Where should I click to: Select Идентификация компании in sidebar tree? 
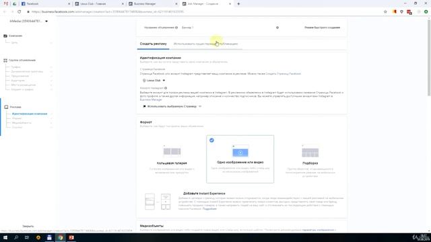point(30,114)
